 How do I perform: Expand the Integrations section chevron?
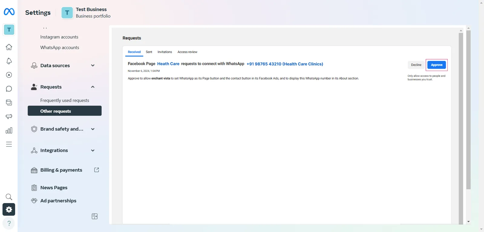tap(93, 150)
